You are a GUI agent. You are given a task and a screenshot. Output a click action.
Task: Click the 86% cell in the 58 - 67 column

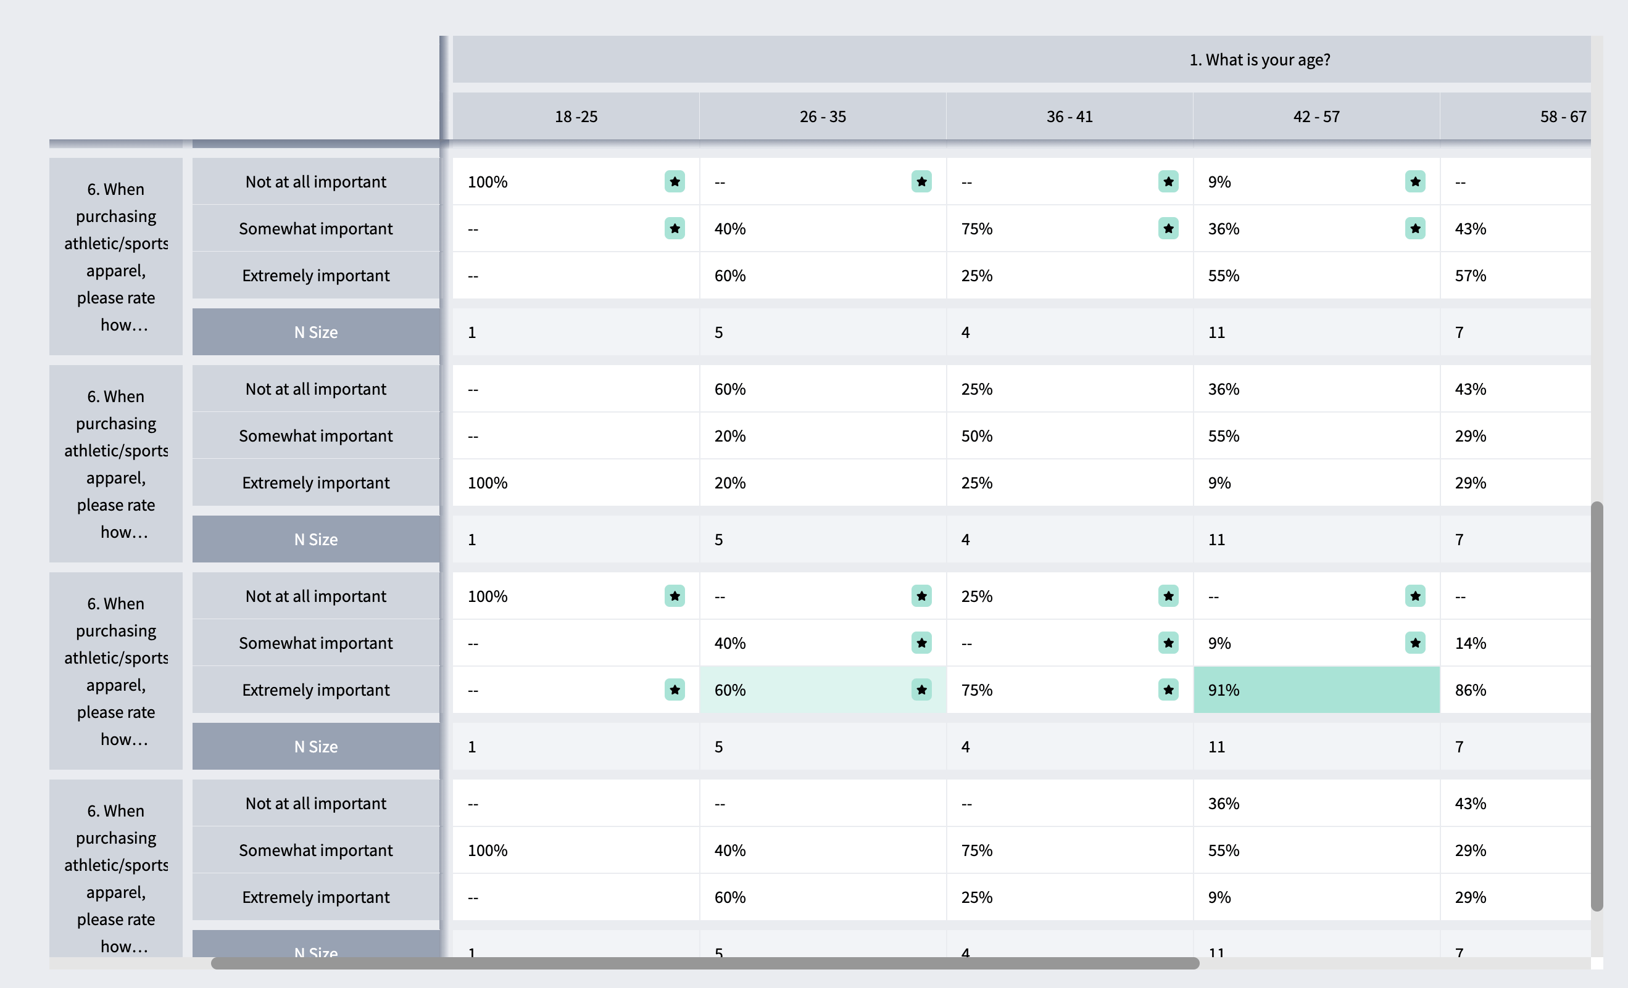pos(1516,690)
